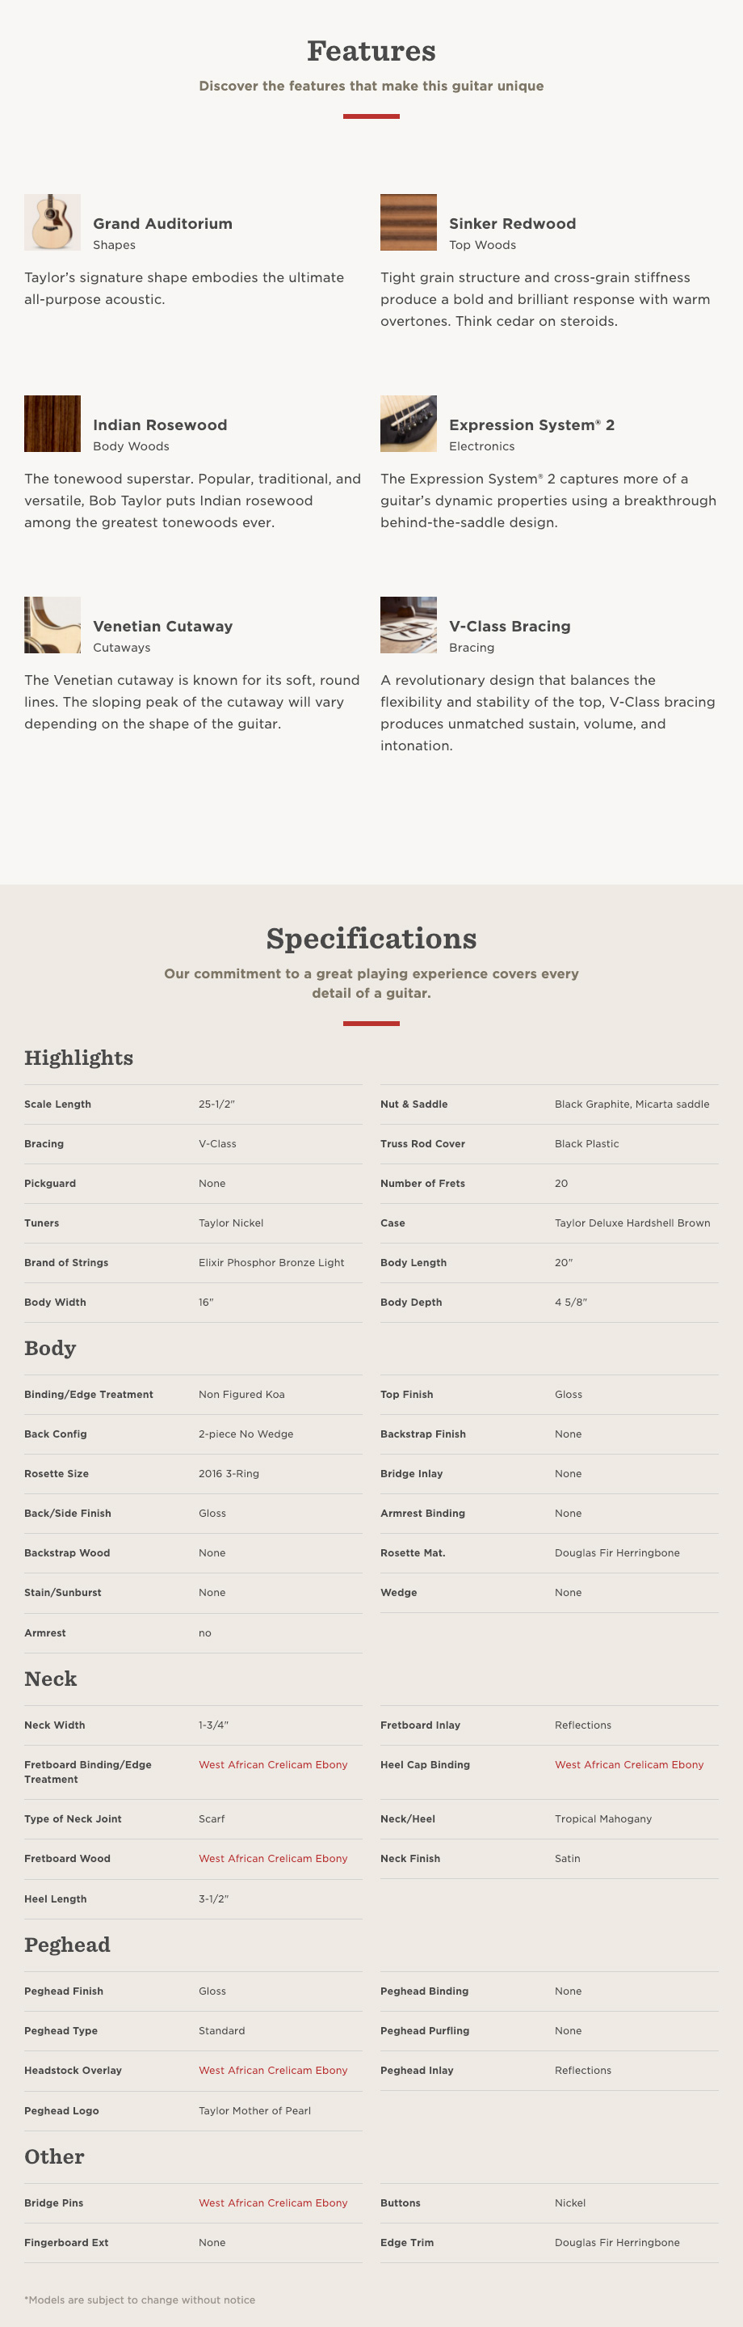Screen dimensions: 743x2327
Task: Open Headstock Overlay West African Crelicam Ebony link
Action: coord(273,2070)
